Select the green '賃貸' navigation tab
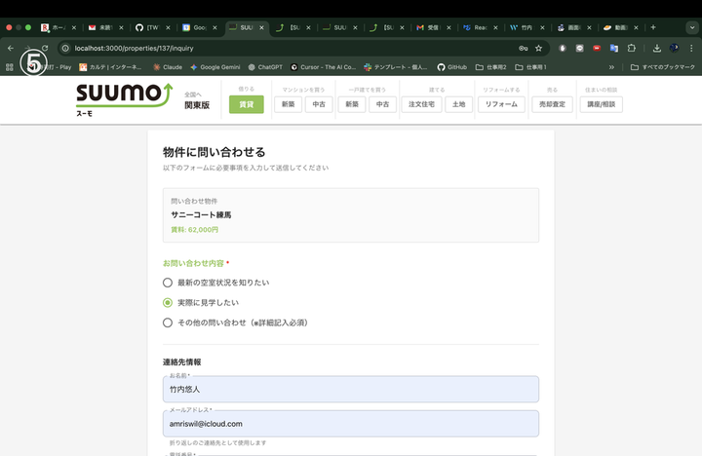The width and height of the screenshot is (702, 456). coord(246,104)
